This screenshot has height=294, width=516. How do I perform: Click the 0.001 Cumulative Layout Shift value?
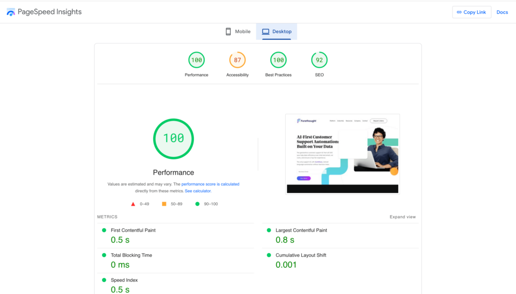tap(286, 265)
